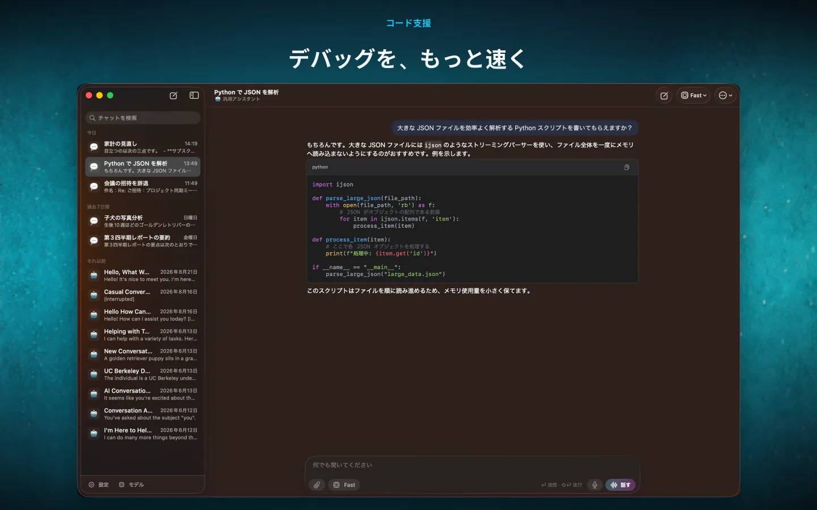Copy the python code block
817x510 pixels.
tap(626, 167)
